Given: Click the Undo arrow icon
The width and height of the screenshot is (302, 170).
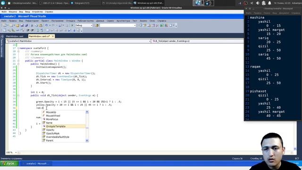Looking at the screenshot, I should click(46, 25).
